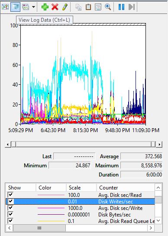Click the View Current Activity icon
The height and width of the screenshot is (236, 168).
5,7
